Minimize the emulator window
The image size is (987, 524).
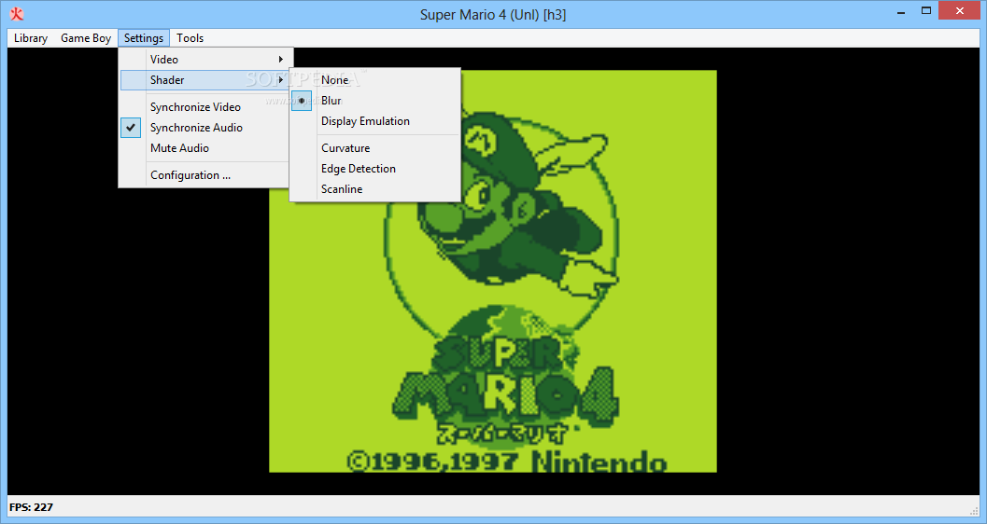click(x=901, y=10)
